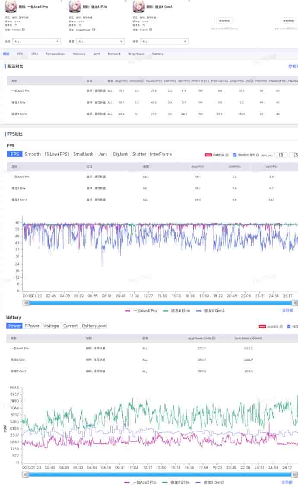The width and height of the screenshot is (298, 485).
Task: Click left handle of FPS chart range slider
Action: [26, 303]
